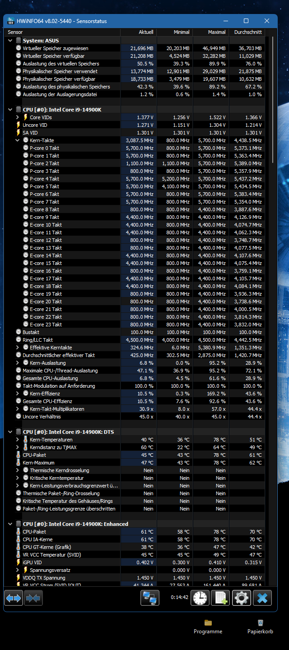Click the HWiNFO64 app icon in title bar
289x650 pixels.
coord(11,21)
